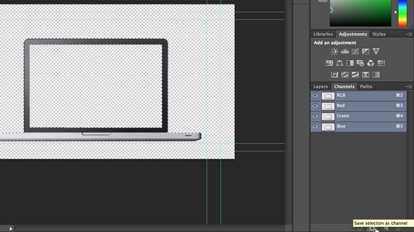Add a Selective Color adjustment
The width and height of the screenshot is (414, 232).
click(x=365, y=75)
